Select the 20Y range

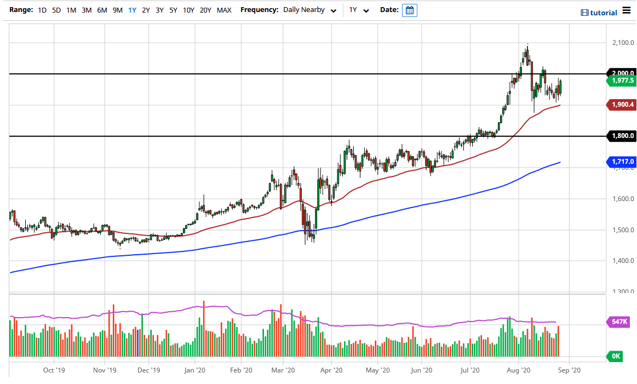pyautogui.click(x=206, y=10)
